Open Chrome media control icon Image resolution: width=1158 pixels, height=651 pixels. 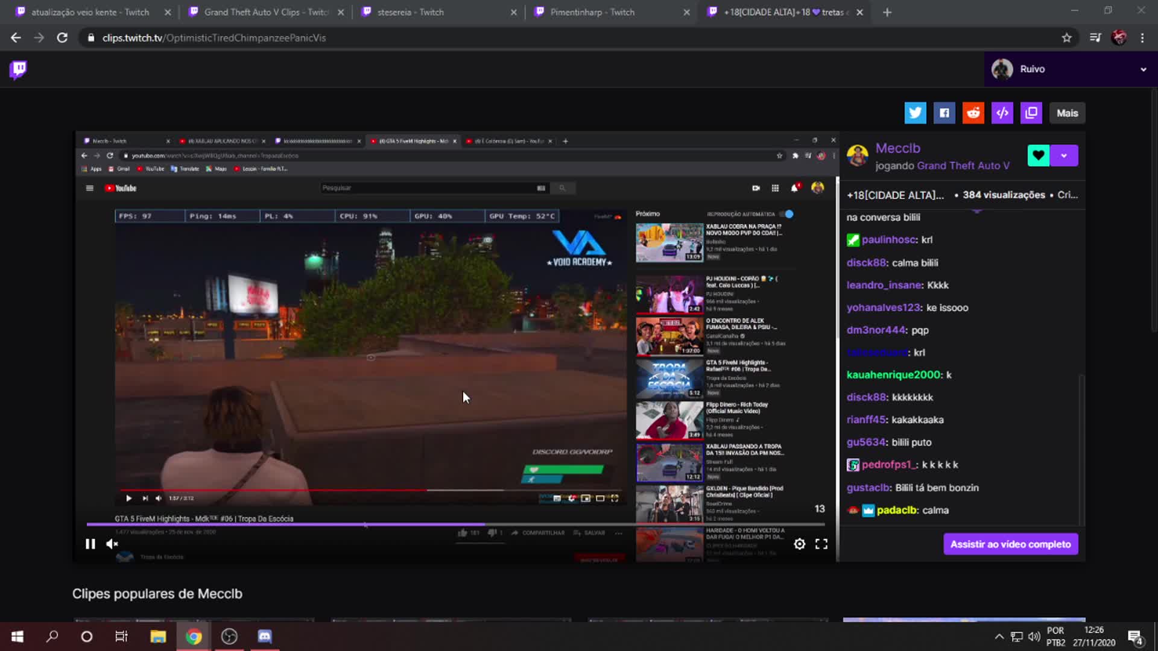pyautogui.click(x=1095, y=37)
